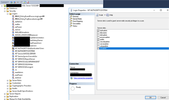Click the Script button
The height and width of the screenshot is (100, 169).
pos(100,15)
